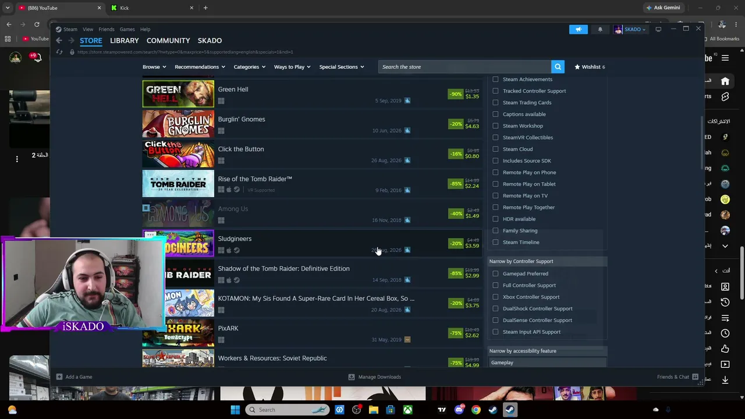
Task: Open the Recommendations dropdown
Action: click(x=200, y=67)
